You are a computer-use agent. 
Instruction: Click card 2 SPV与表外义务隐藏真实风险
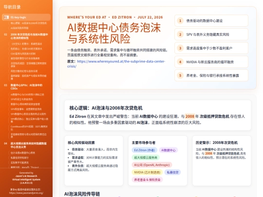click(211, 35)
